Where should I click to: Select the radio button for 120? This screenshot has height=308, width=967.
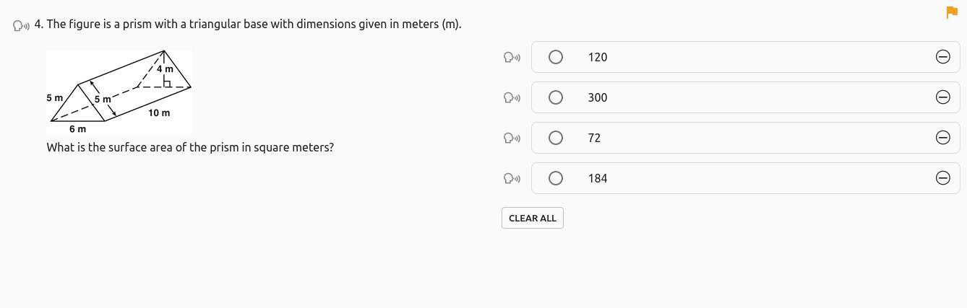[x=556, y=57]
